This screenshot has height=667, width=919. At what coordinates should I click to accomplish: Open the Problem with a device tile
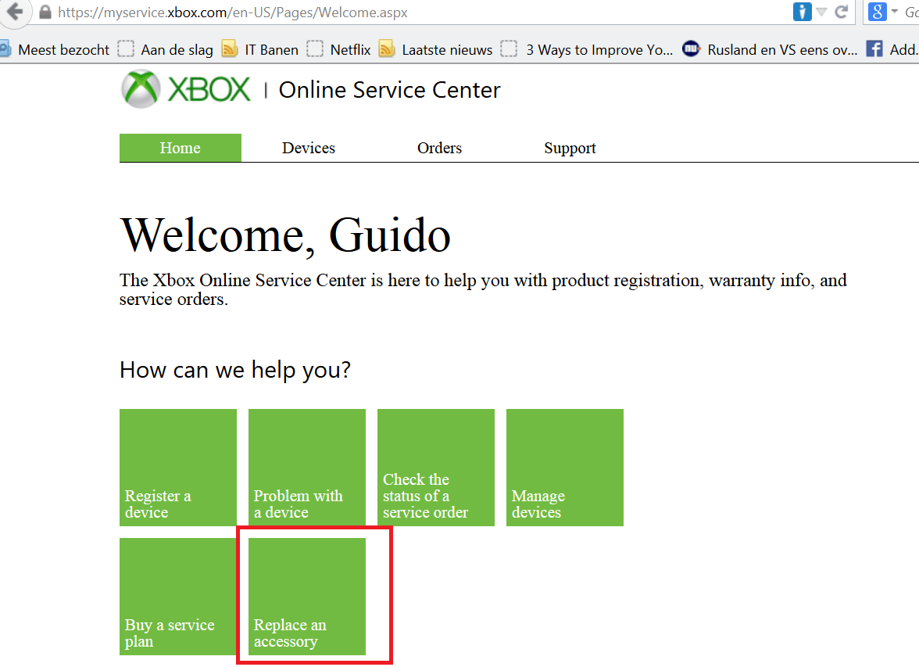click(307, 468)
